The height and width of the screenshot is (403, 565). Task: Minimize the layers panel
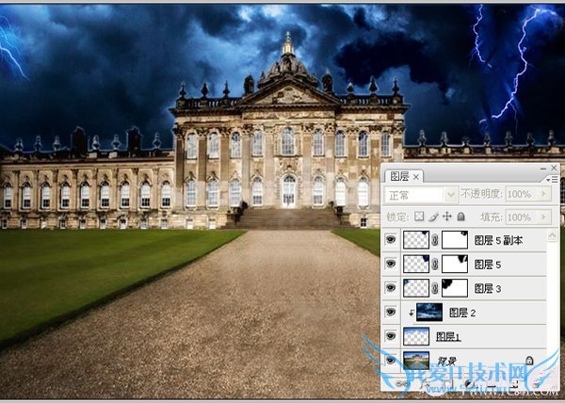tap(543, 169)
